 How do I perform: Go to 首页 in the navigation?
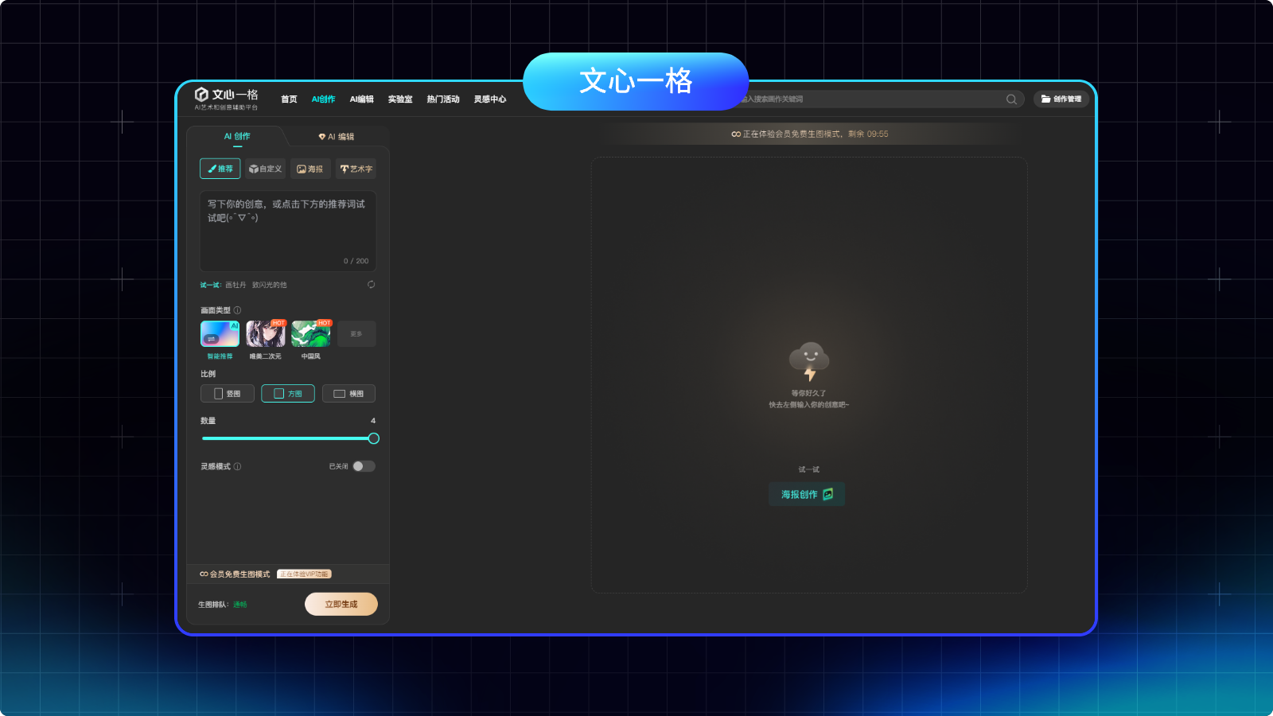(289, 99)
